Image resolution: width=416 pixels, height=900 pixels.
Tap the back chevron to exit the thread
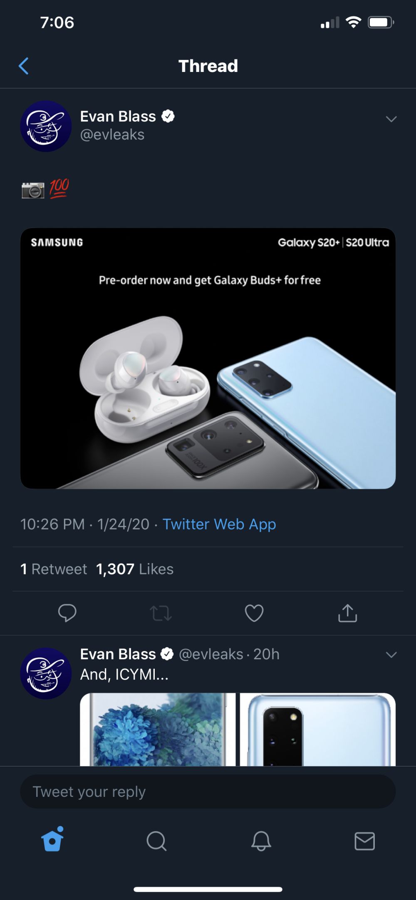tap(24, 66)
